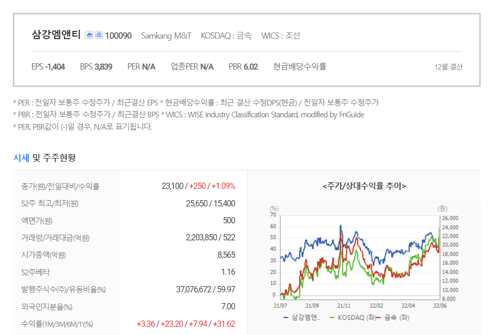491x335 pixels.
Task: Select shares outstanding 37,076,672 / 59.97
Action: [x=206, y=289]
